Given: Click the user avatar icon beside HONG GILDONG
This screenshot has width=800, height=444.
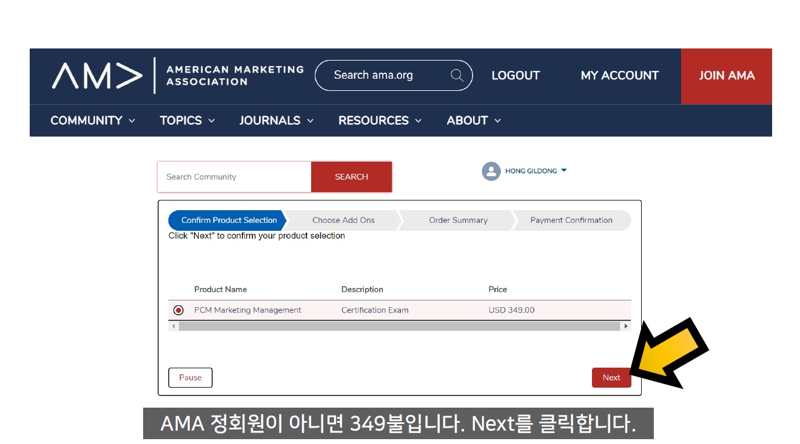Looking at the screenshot, I should pos(491,171).
